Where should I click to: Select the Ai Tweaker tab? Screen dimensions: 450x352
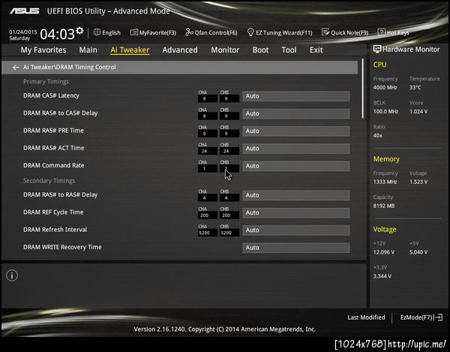(x=130, y=50)
